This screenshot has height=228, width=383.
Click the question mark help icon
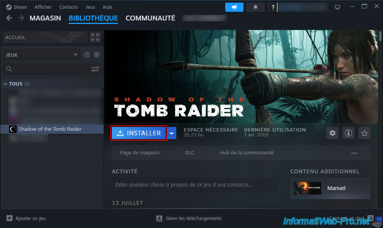(273, 7)
